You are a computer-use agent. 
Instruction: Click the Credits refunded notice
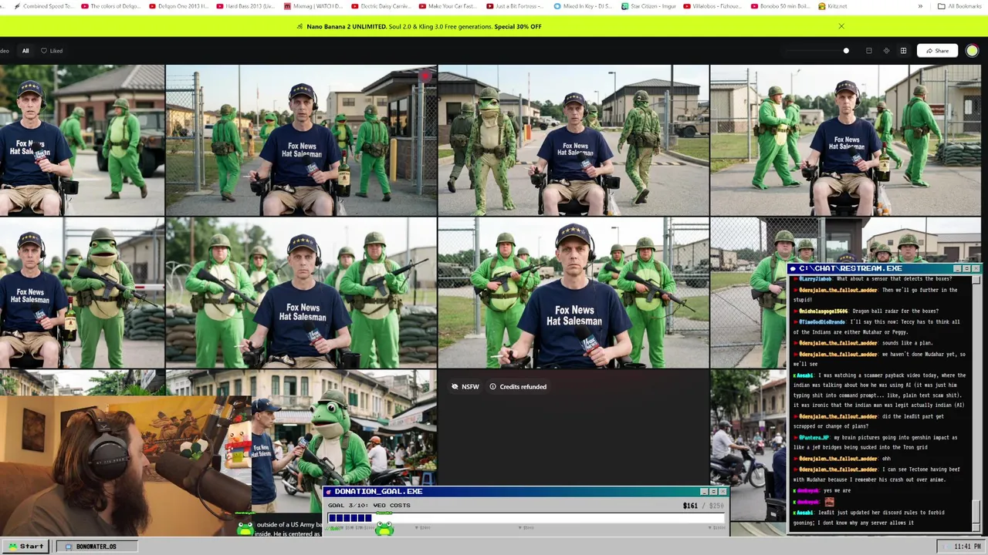click(518, 387)
